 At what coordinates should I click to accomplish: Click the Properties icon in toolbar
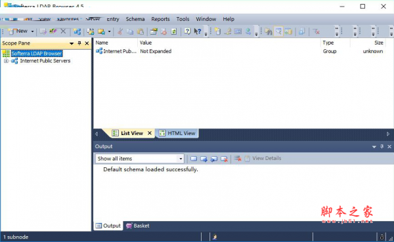(154, 31)
